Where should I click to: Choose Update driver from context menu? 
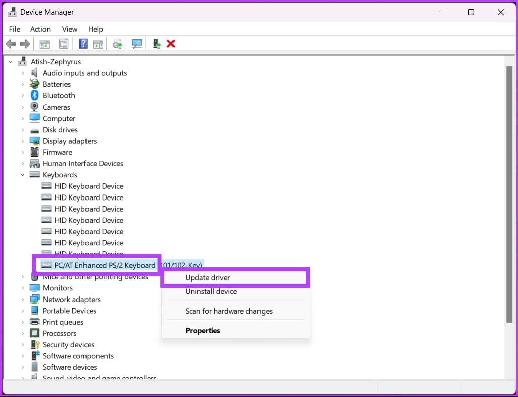(x=235, y=277)
